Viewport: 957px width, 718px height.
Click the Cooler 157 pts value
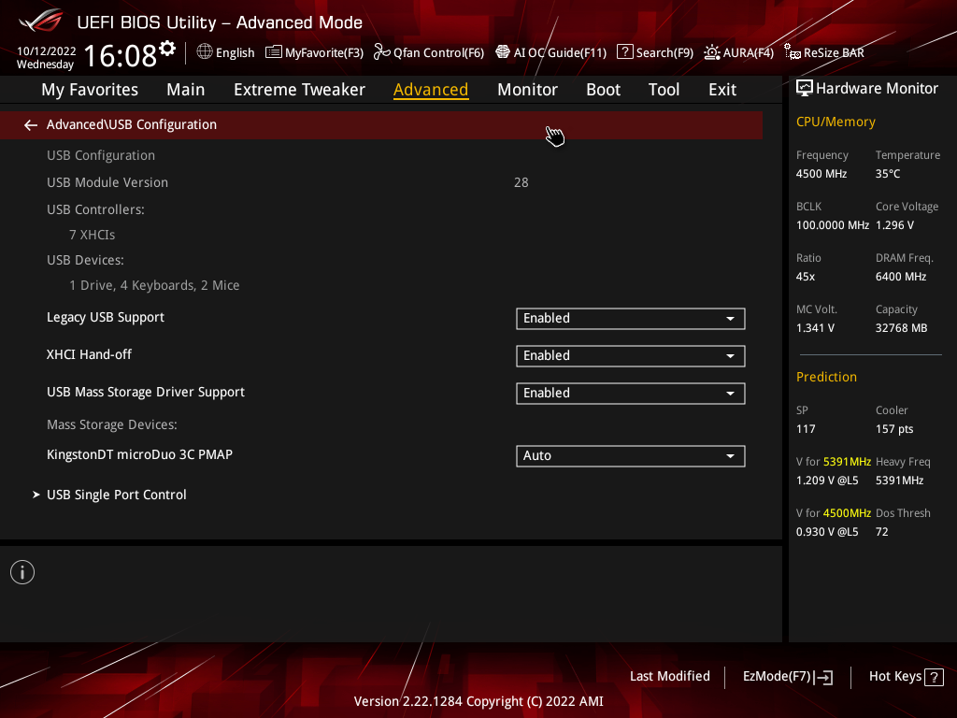894,429
